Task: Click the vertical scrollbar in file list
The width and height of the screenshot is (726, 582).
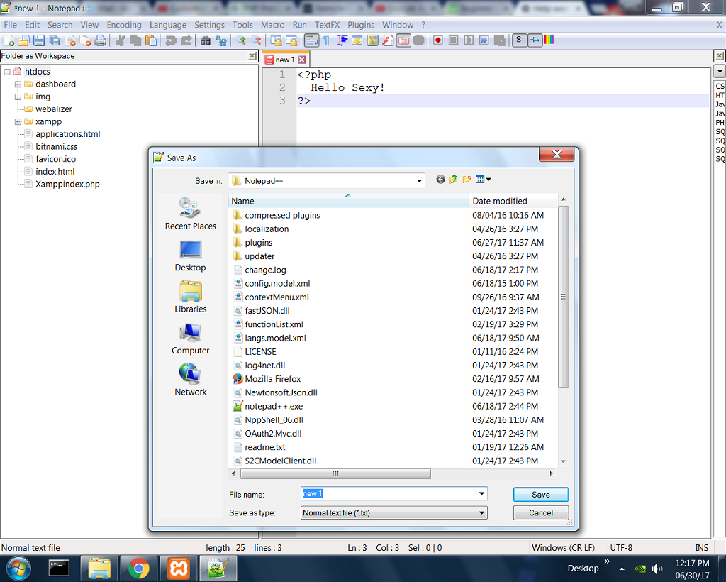Action: [564, 297]
